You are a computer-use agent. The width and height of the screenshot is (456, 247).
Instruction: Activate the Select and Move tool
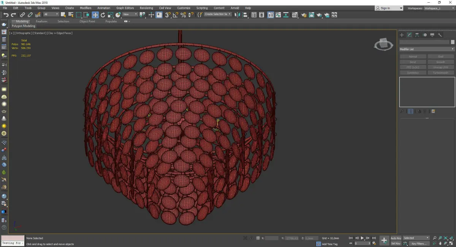pyautogui.click(x=95, y=15)
